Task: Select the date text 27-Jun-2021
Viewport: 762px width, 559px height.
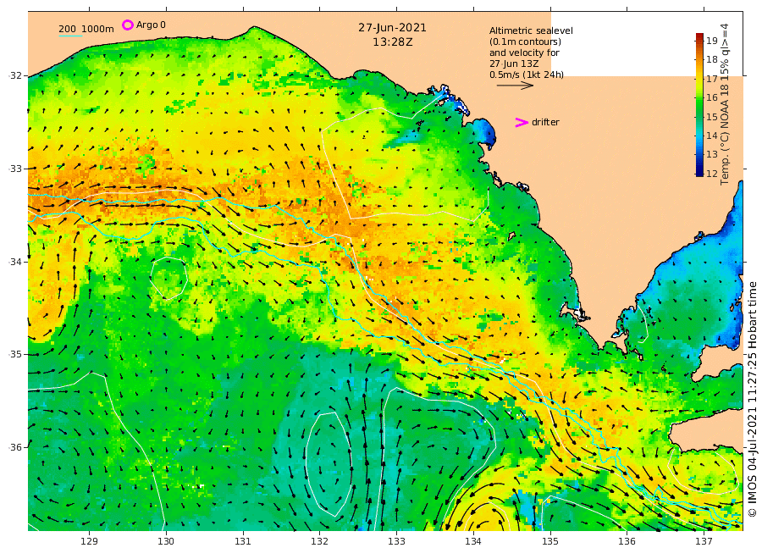Action: click(392, 28)
